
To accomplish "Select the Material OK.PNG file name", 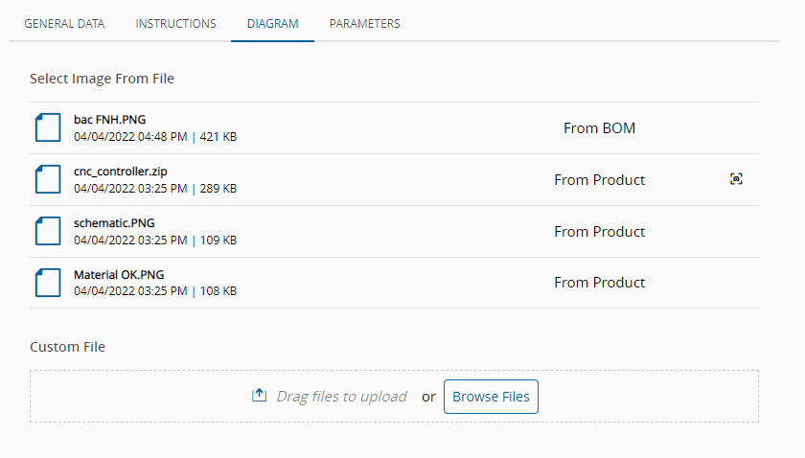I will point(119,275).
